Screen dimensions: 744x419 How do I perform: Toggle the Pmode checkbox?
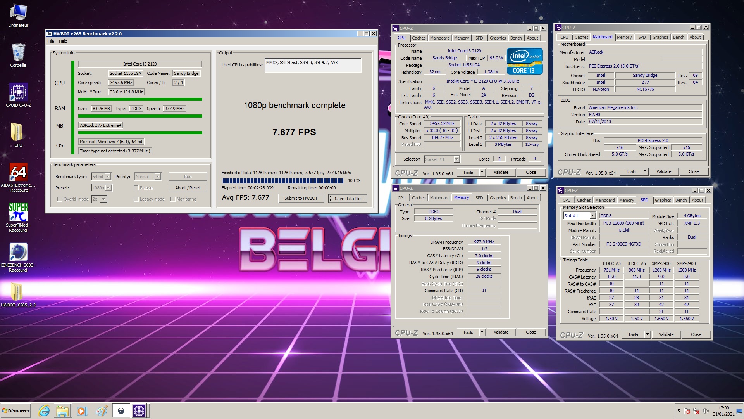[x=136, y=188]
